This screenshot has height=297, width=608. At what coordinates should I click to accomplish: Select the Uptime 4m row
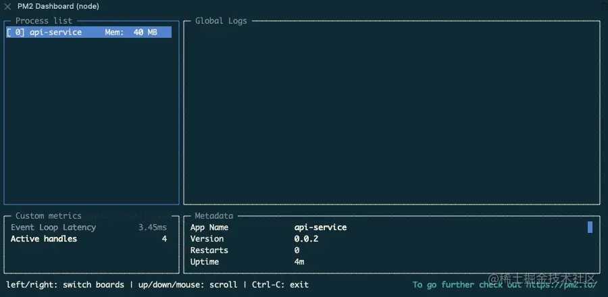[247, 262]
